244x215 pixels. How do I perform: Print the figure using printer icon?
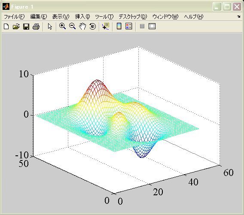click(36, 27)
